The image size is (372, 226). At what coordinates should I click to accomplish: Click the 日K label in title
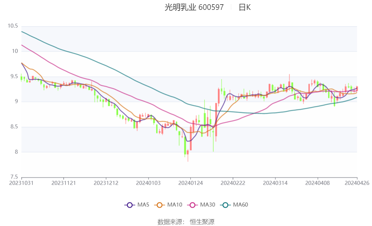pyautogui.click(x=245, y=7)
